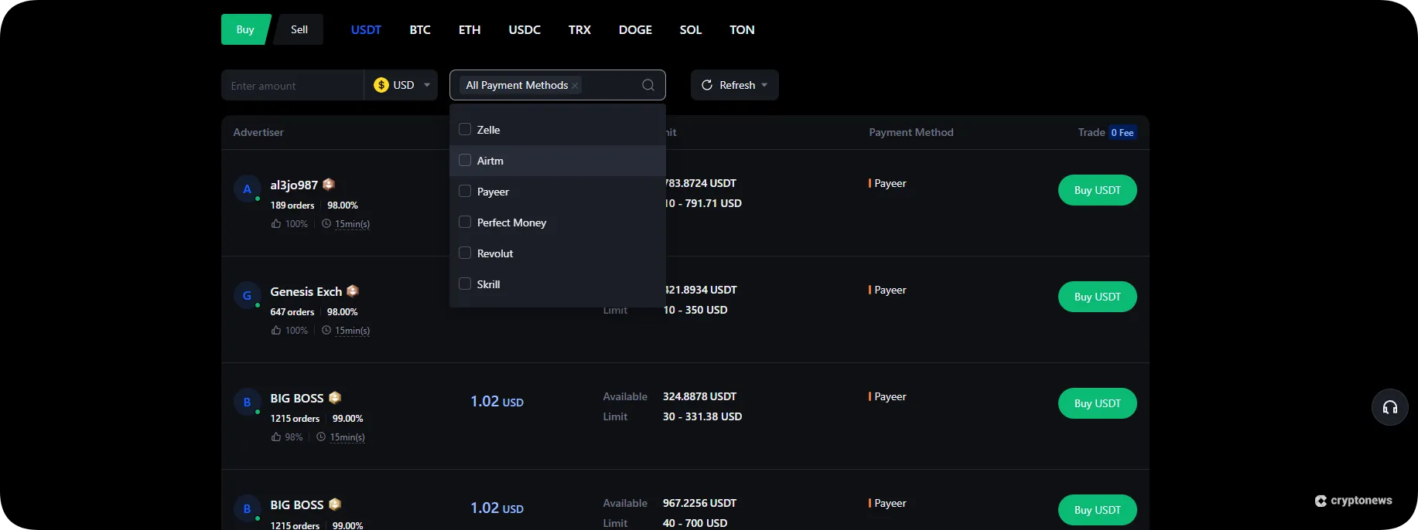Switch to the Sell tab

tap(299, 29)
